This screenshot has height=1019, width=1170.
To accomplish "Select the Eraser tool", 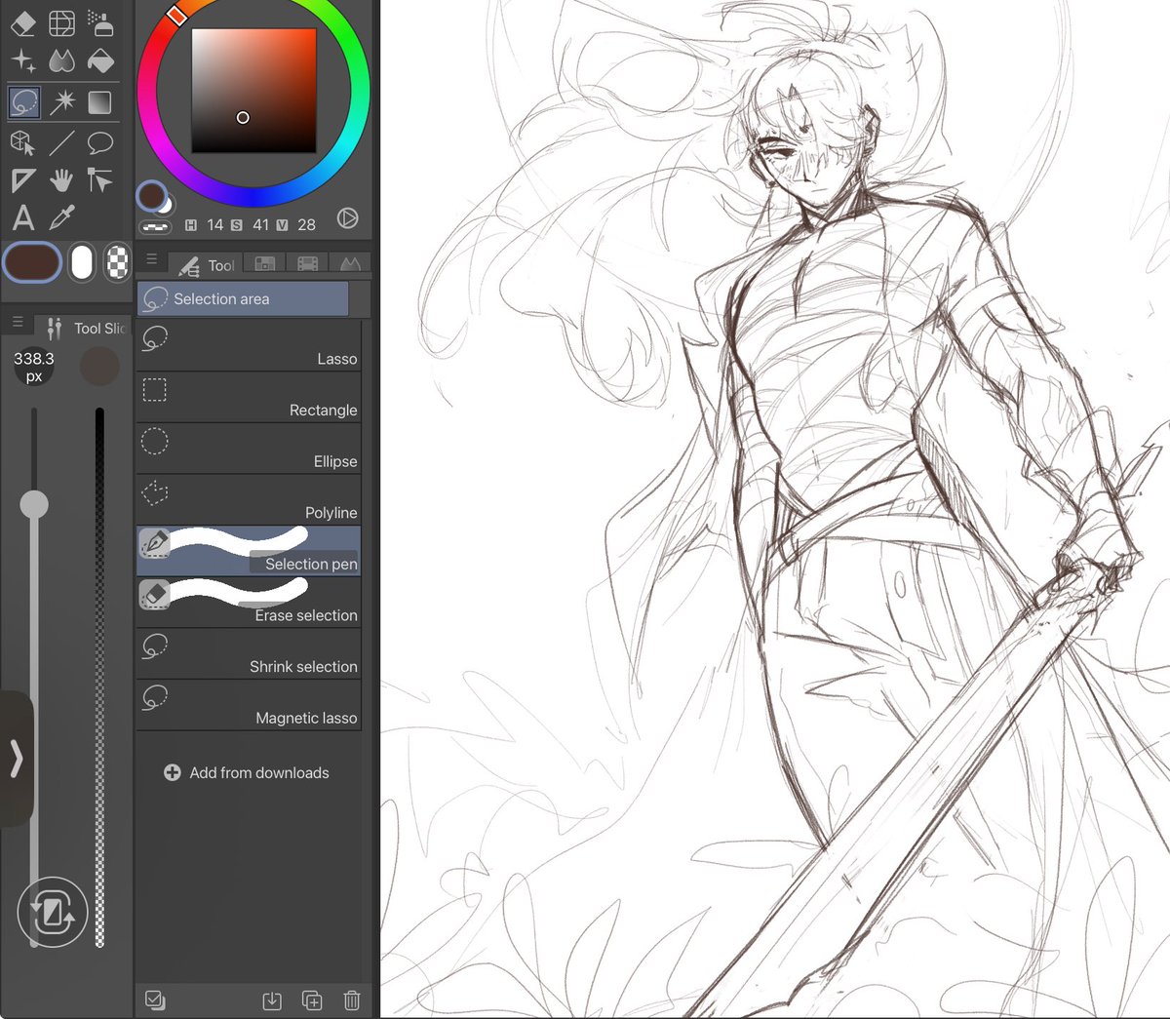I will point(23,21).
